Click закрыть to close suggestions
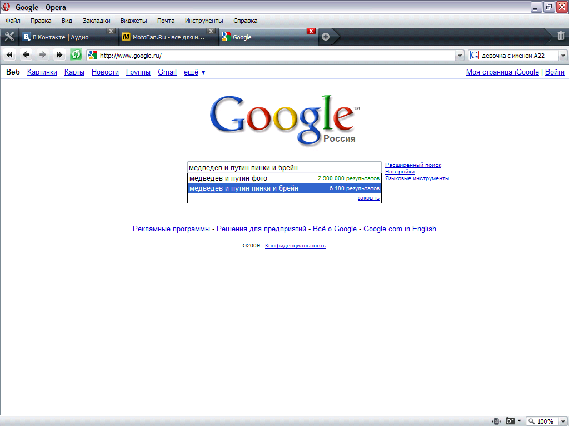Image resolution: width=569 pixels, height=427 pixels. click(368, 198)
